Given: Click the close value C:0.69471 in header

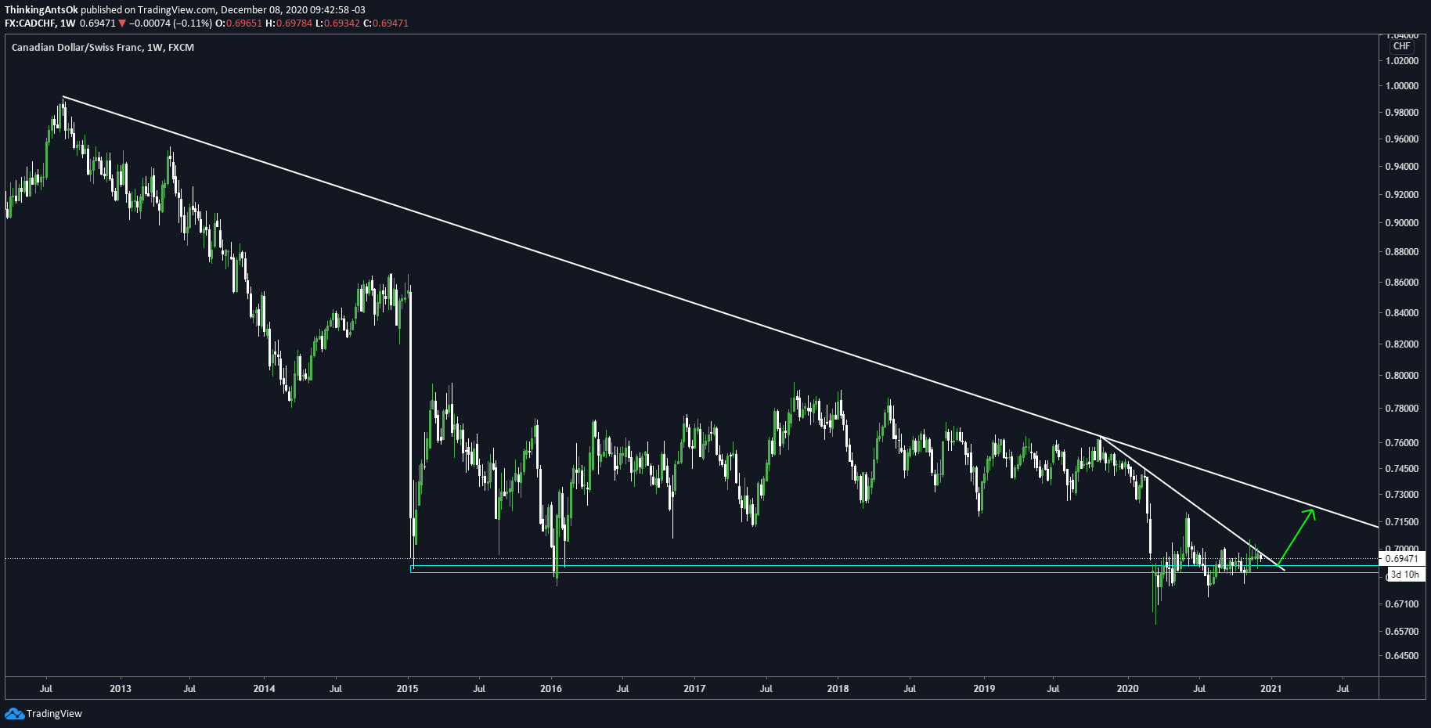Looking at the screenshot, I should [x=386, y=23].
